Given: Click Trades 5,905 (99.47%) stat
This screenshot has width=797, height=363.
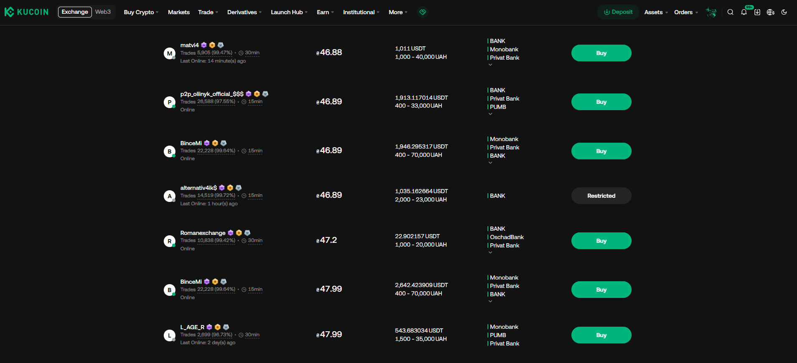Looking at the screenshot, I should click(x=206, y=53).
